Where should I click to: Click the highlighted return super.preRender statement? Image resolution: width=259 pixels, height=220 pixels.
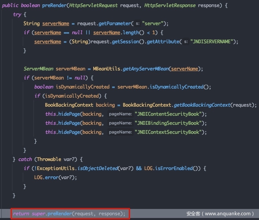[x=69, y=214]
